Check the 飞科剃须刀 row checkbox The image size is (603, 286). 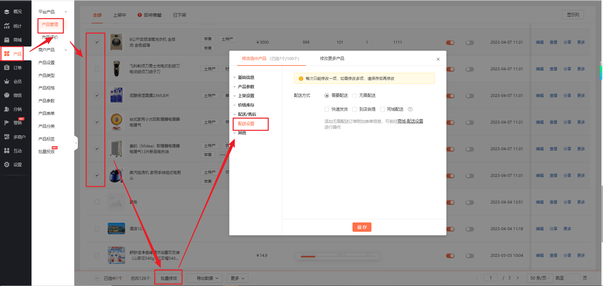coord(97,69)
